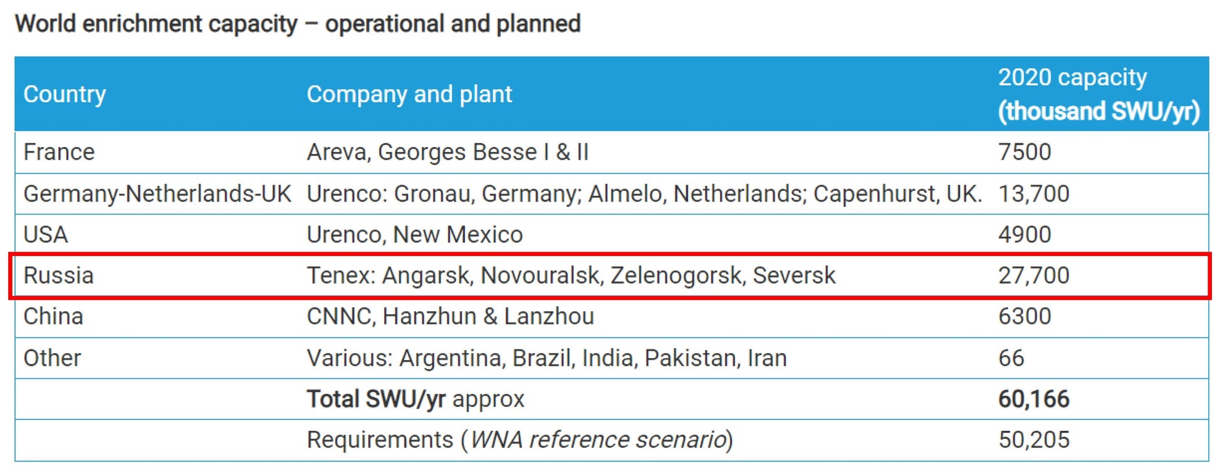
Task: Click the highlighted 'Russia' cell
Action: tap(58, 276)
